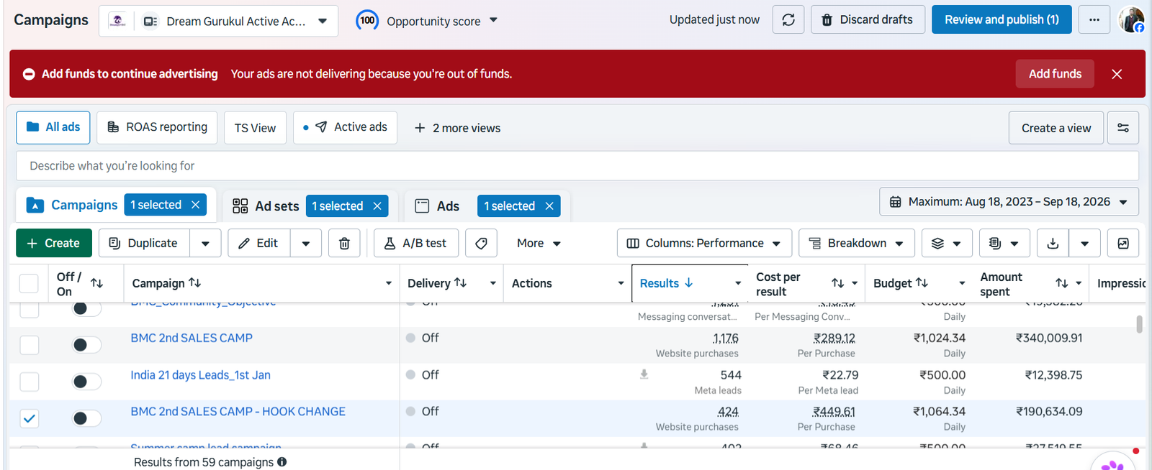
Task: Sort by the Results column header
Action: 666,283
